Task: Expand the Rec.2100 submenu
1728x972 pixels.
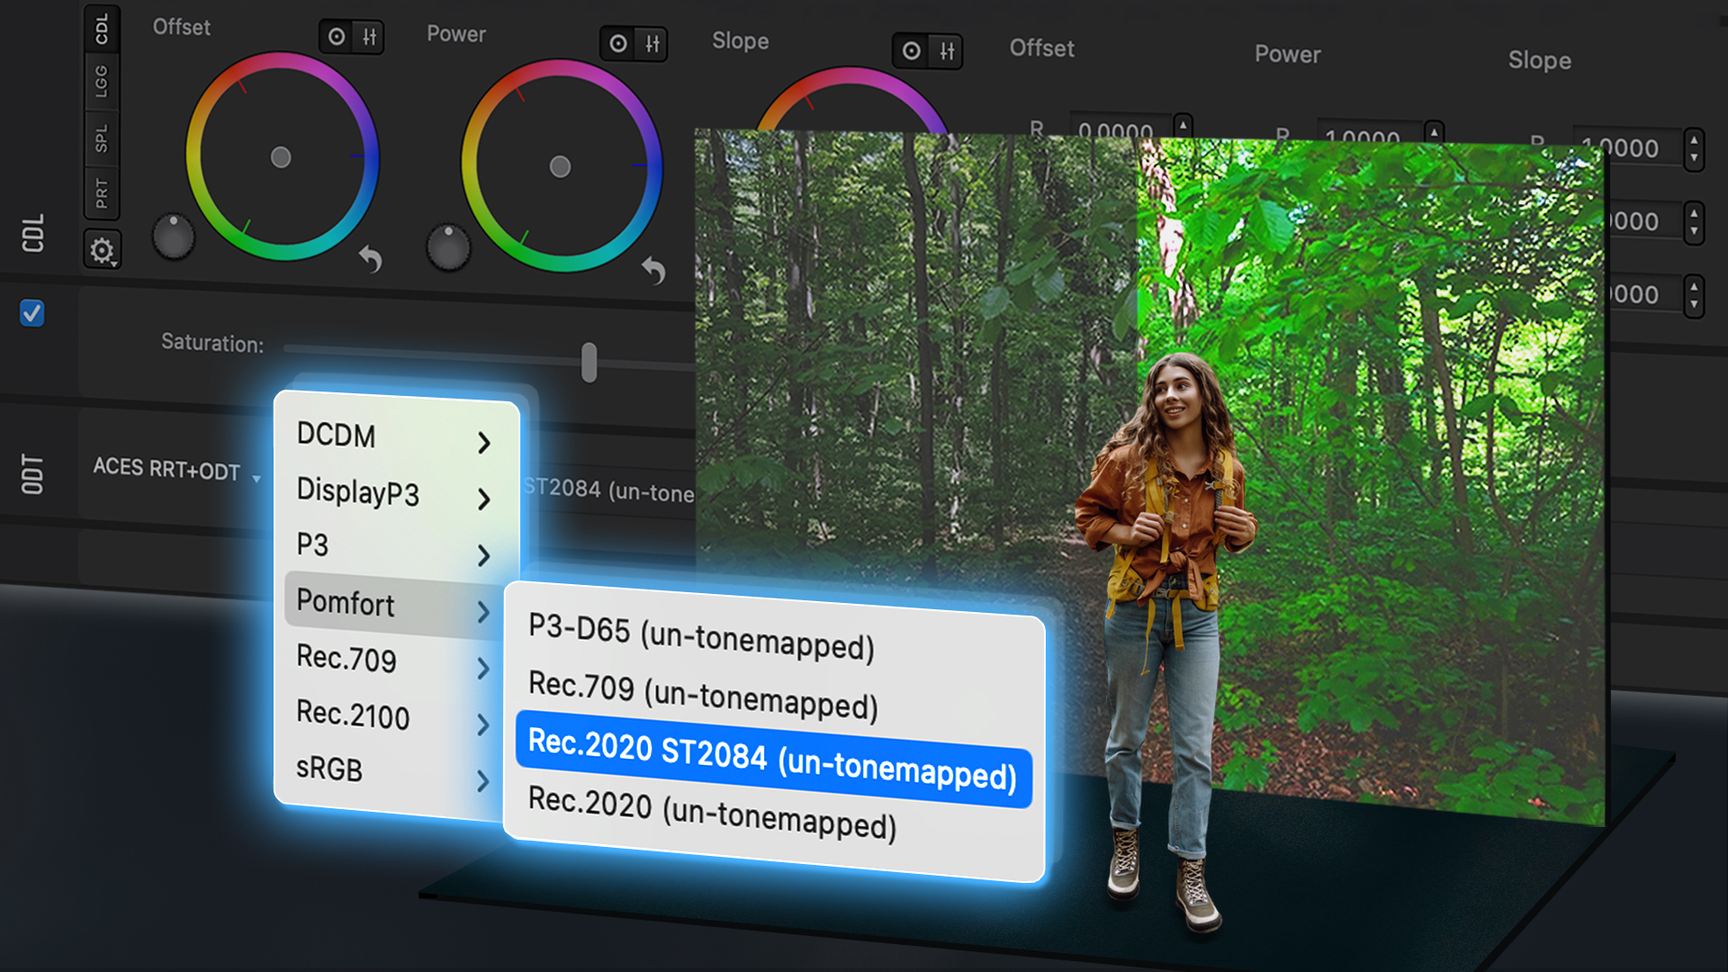Action: 394,717
